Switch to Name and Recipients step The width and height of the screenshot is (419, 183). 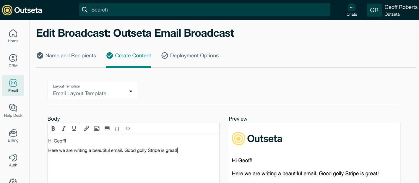pos(66,56)
